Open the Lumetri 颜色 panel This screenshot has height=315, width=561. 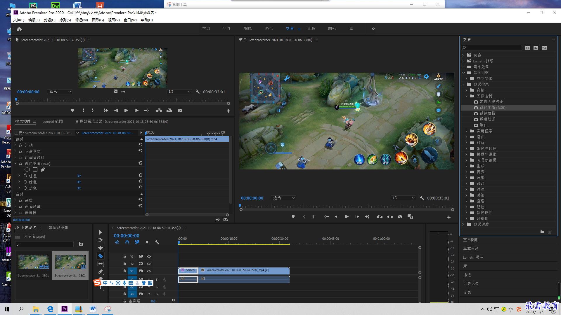[473, 257]
